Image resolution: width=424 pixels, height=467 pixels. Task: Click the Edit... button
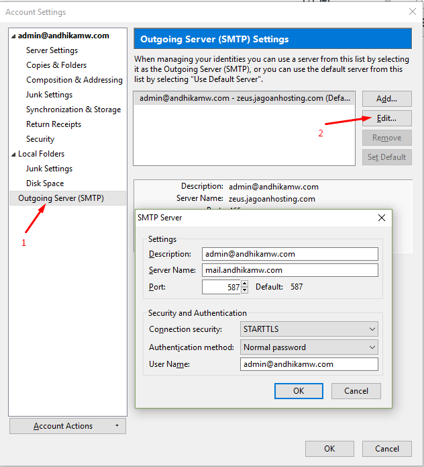click(x=387, y=118)
